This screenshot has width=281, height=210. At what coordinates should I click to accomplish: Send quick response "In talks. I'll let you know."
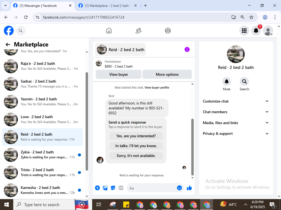[136, 146]
